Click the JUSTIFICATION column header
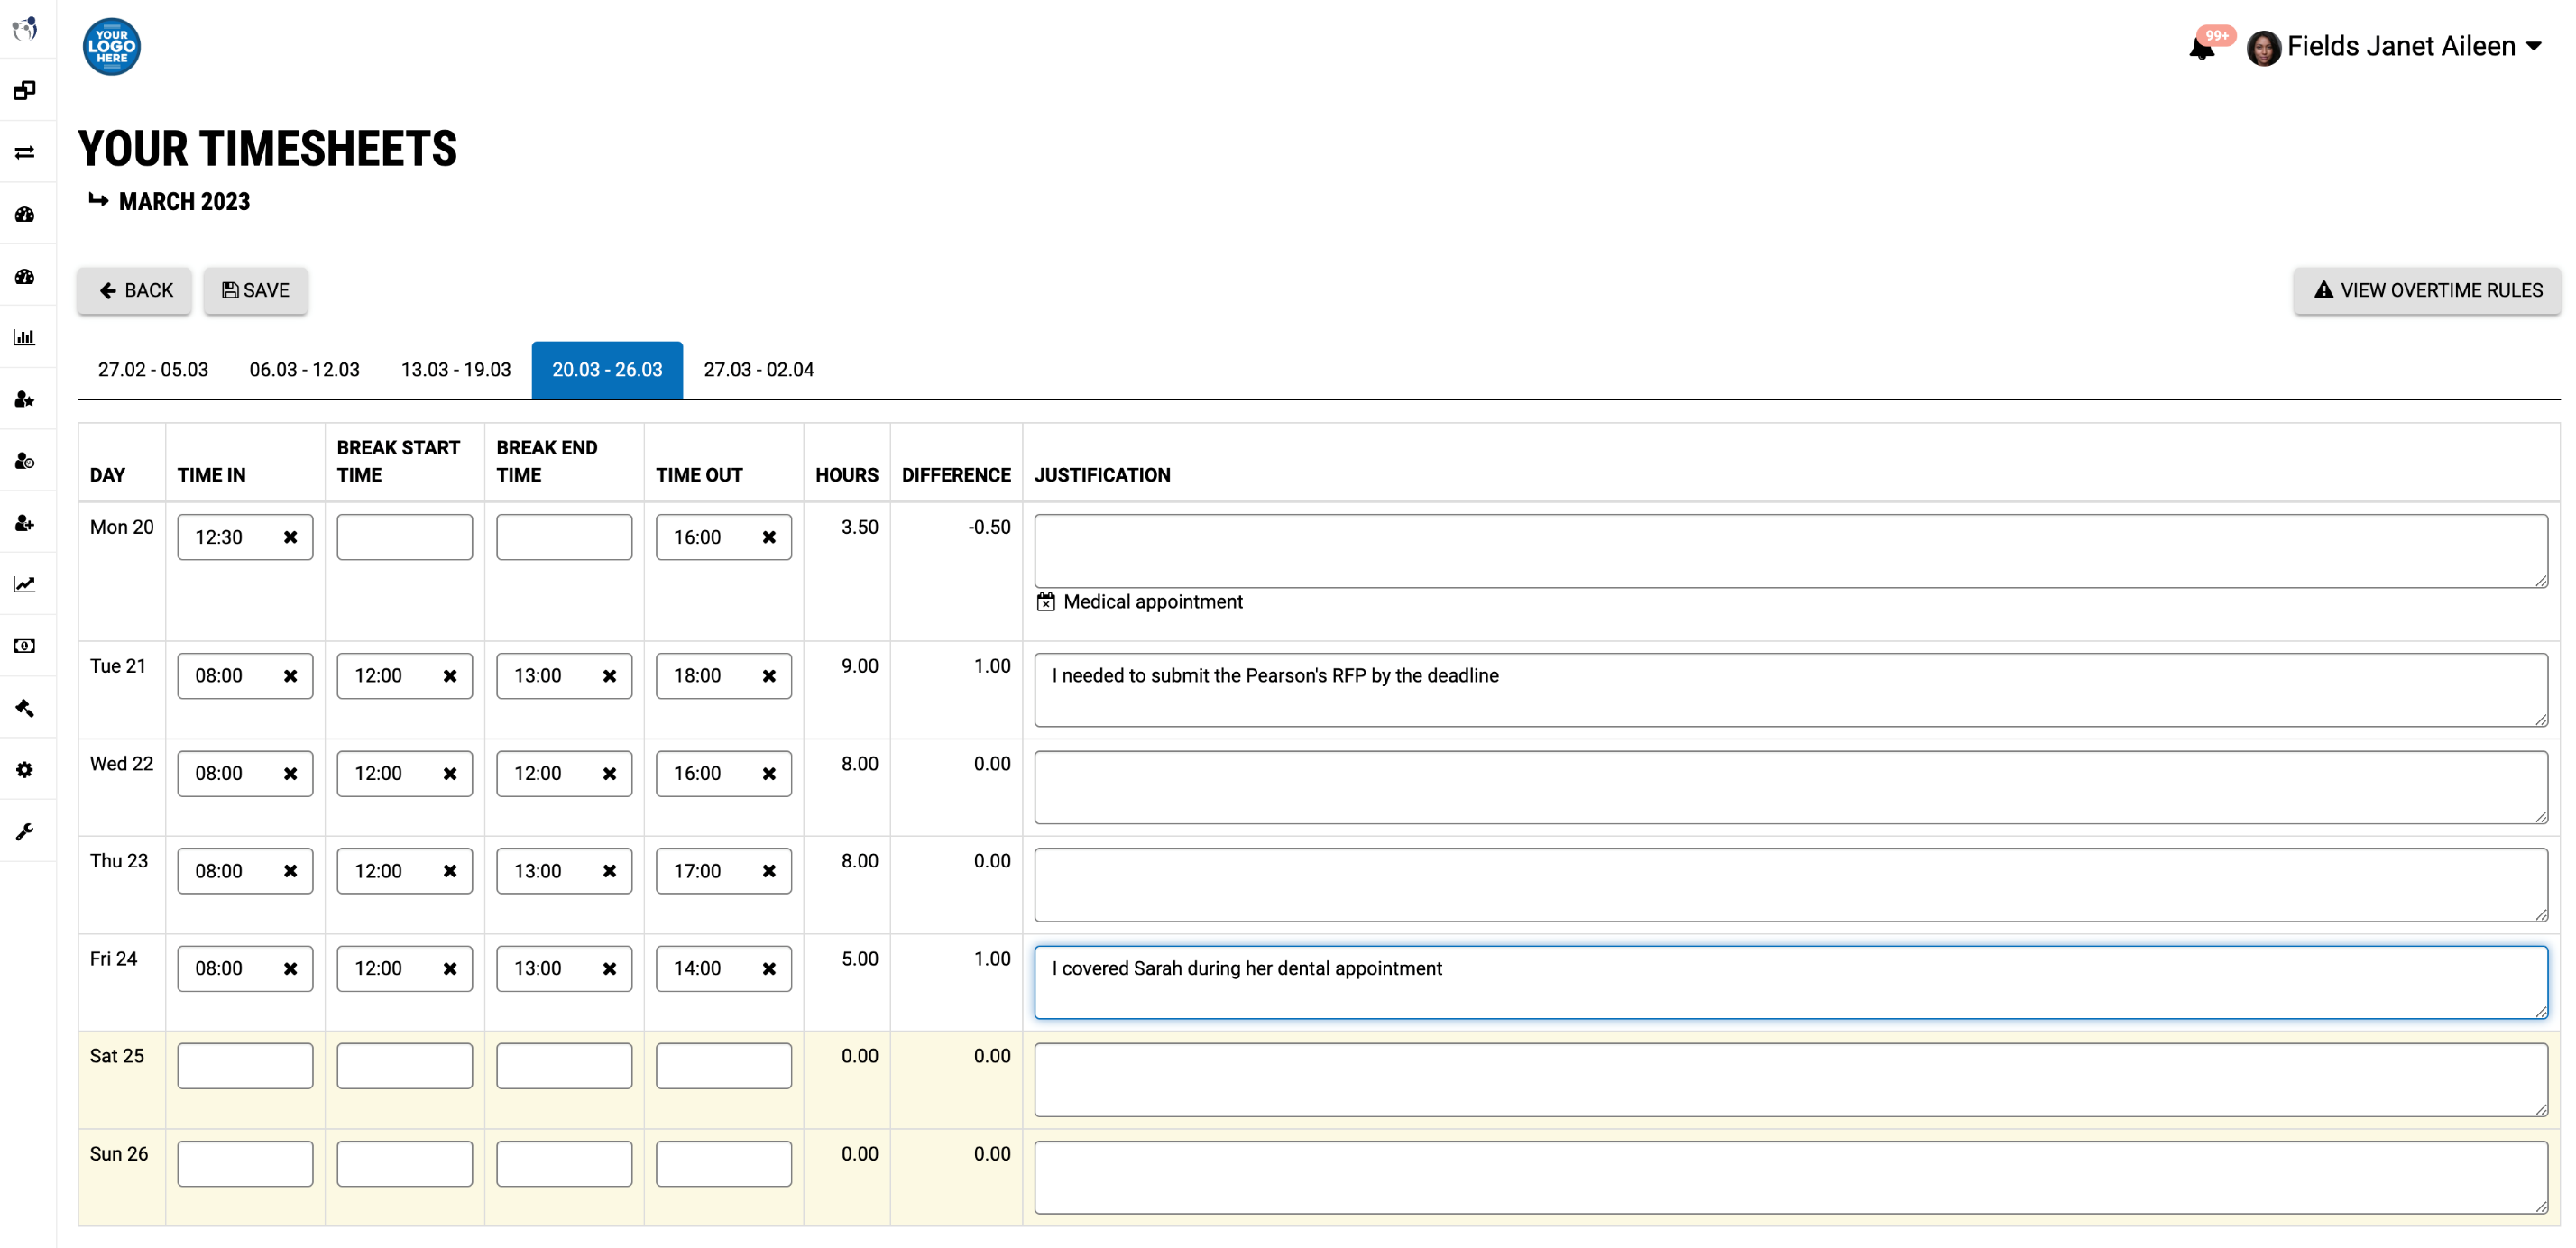 (1102, 476)
